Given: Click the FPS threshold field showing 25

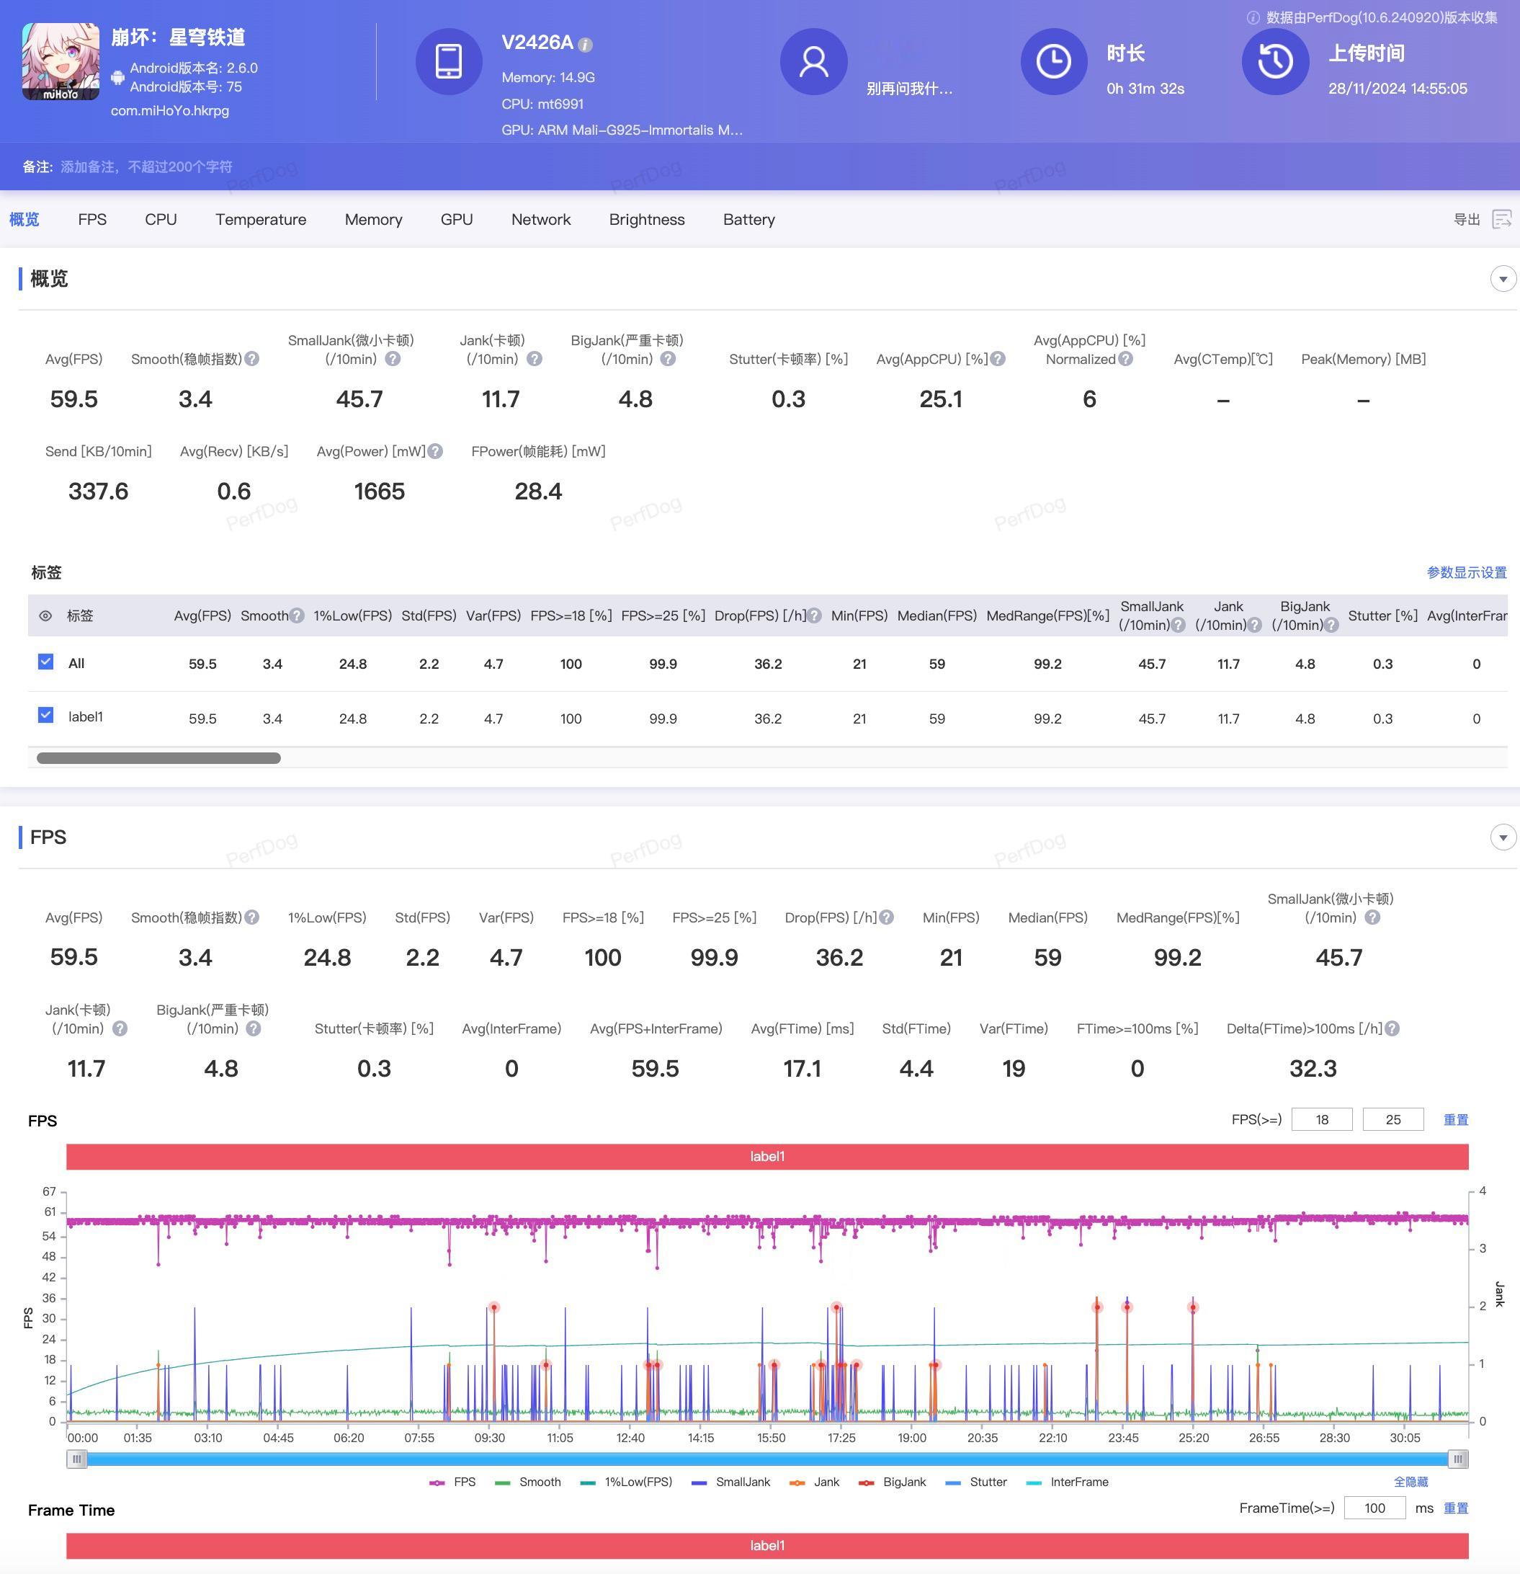Looking at the screenshot, I should coord(1393,1119).
